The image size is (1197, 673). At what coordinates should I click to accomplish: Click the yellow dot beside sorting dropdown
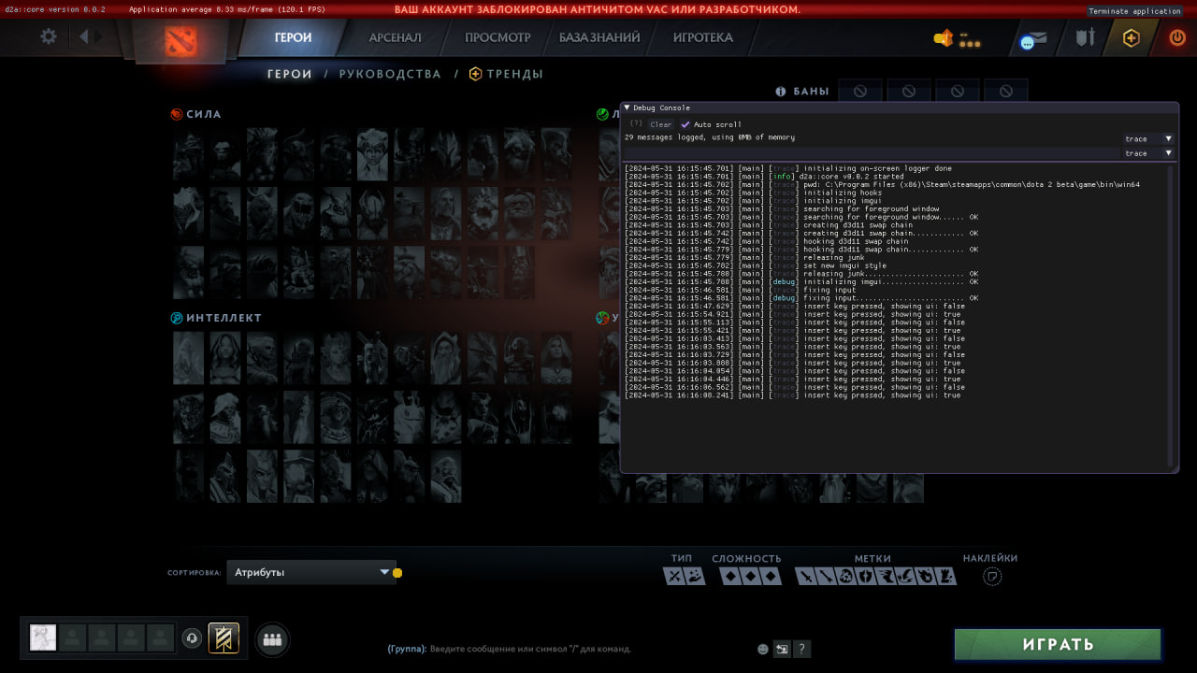click(x=397, y=573)
